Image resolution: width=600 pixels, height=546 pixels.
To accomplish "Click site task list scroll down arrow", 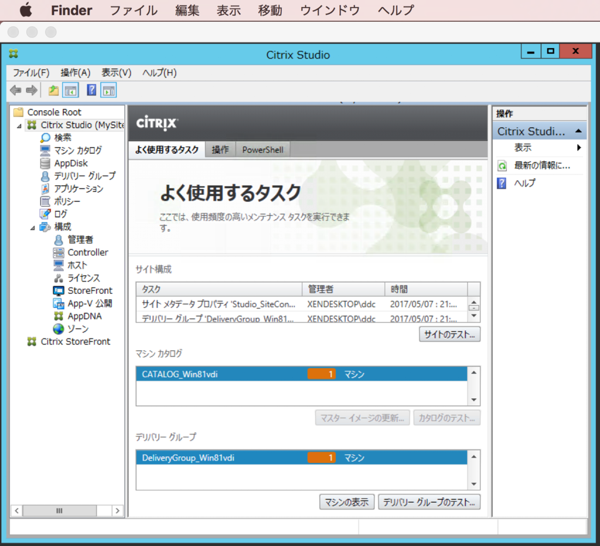I will (473, 316).
